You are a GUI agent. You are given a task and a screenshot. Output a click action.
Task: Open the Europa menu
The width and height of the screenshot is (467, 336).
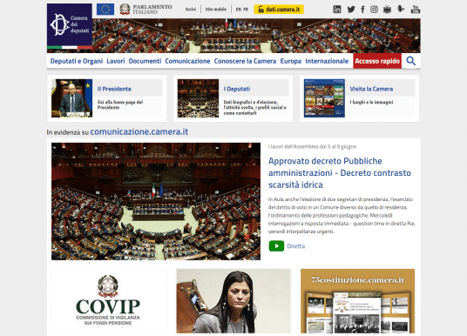point(290,61)
